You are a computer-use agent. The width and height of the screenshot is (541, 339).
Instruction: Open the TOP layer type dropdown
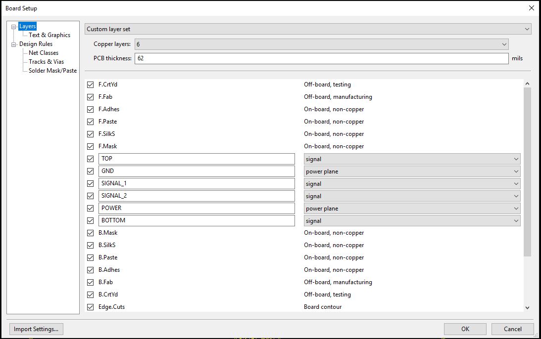click(x=412, y=159)
